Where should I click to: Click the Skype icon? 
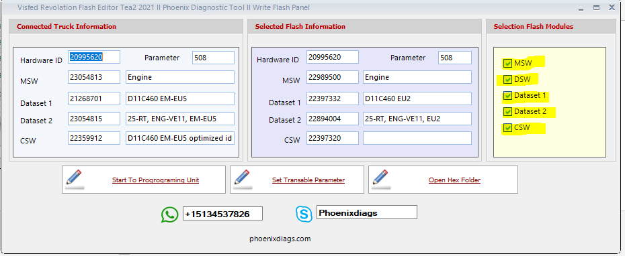point(304,214)
